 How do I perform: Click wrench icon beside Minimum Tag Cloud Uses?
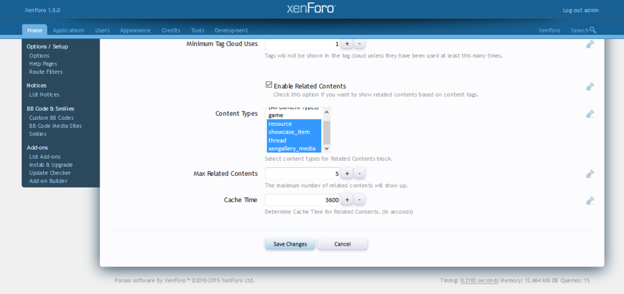(590, 44)
